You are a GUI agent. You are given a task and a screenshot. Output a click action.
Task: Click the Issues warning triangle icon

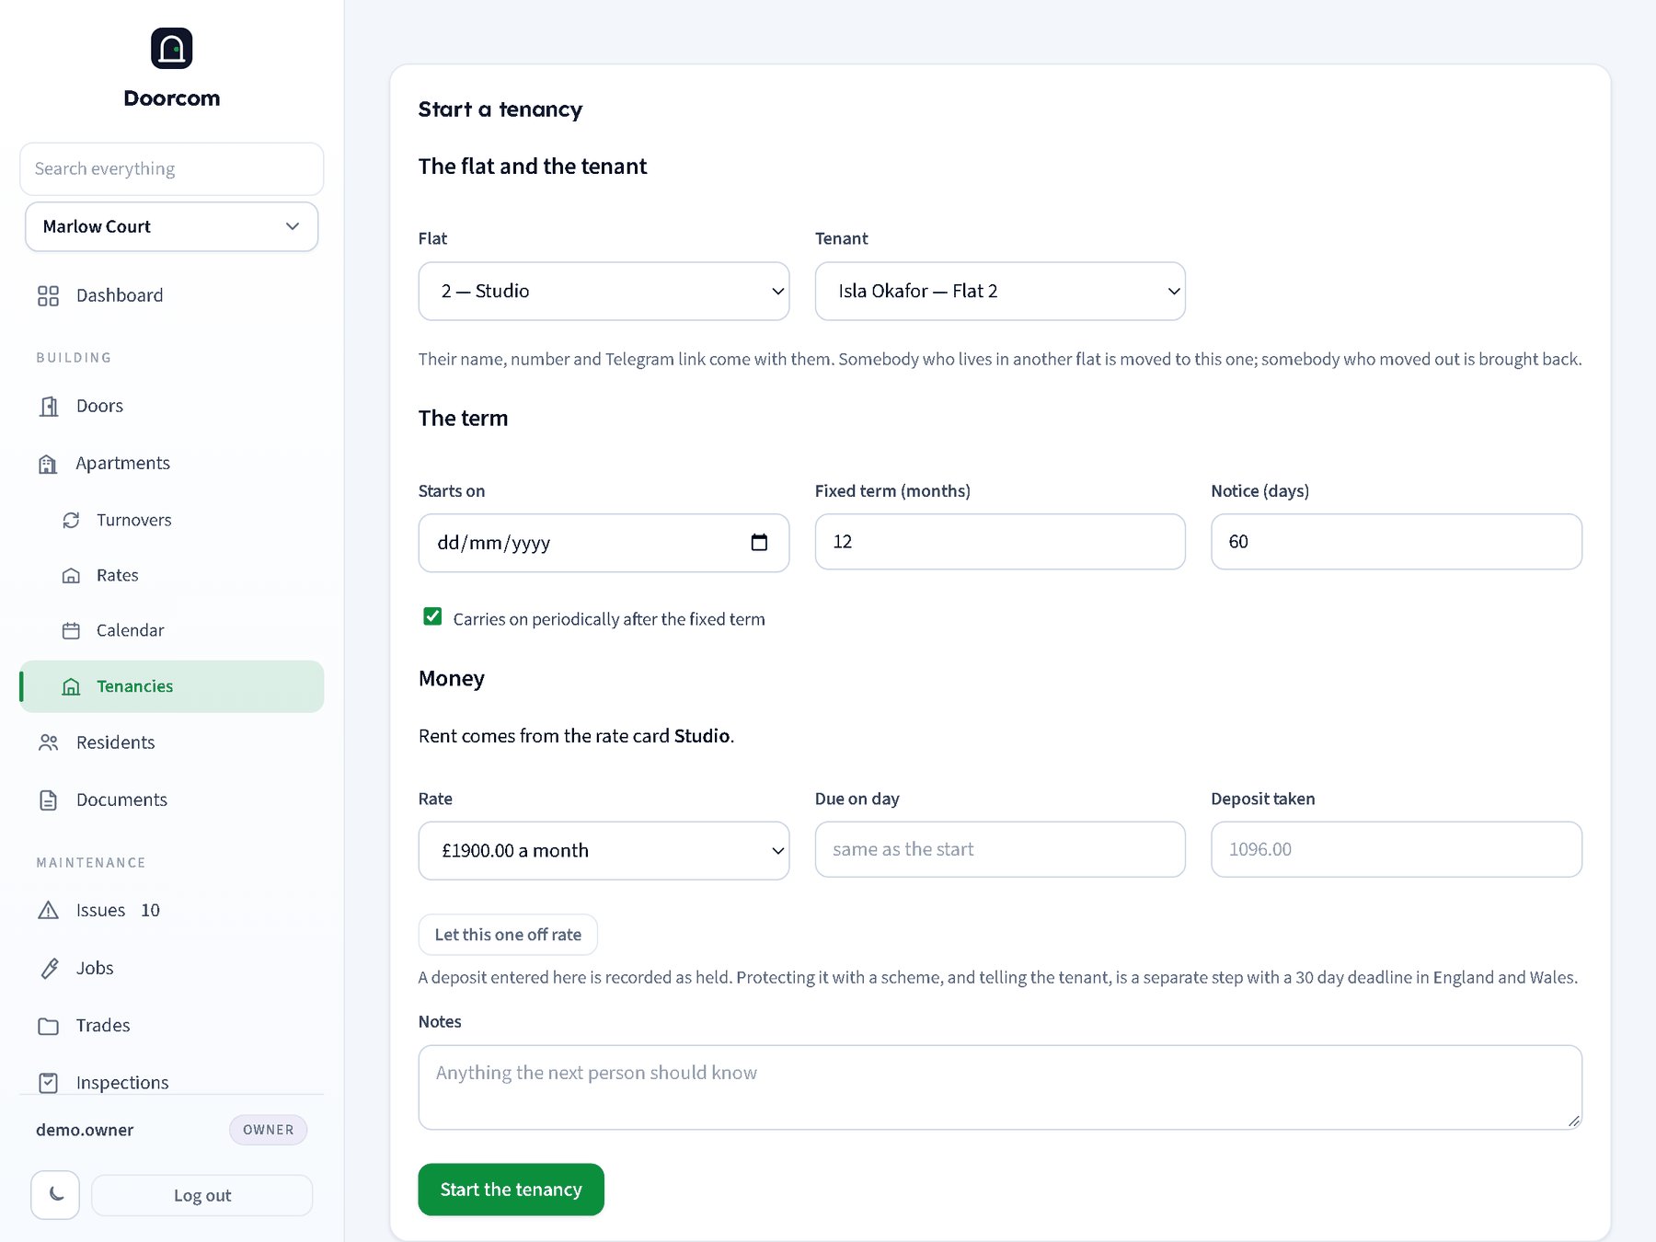[48, 911]
